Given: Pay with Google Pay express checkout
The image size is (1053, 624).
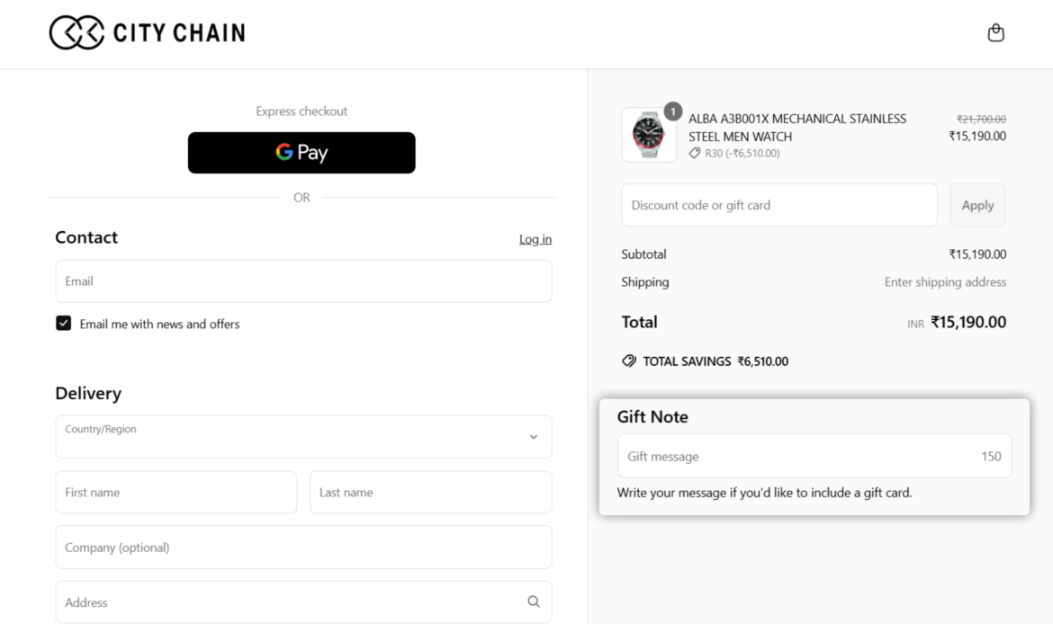Looking at the screenshot, I should [x=301, y=152].
